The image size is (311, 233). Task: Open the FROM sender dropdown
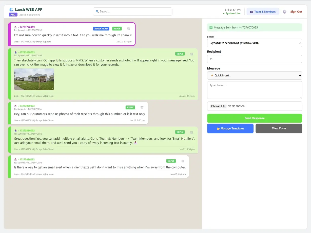point(254,43)
